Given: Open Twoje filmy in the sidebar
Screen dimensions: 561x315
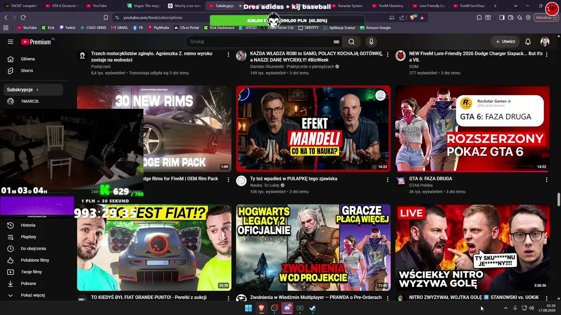Looking at the screenshot, I should (x=32, y=272).
